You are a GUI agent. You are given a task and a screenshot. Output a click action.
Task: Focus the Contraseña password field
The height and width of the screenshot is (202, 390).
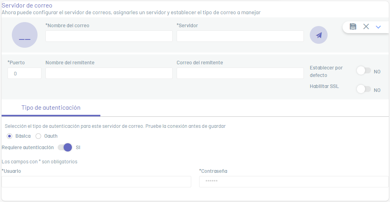[x=294, y=181]
